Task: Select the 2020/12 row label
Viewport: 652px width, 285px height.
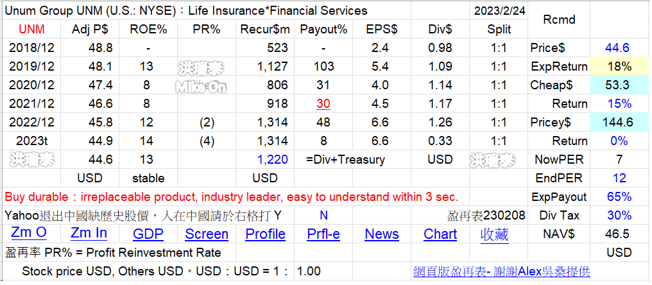Action: point(32,85)
